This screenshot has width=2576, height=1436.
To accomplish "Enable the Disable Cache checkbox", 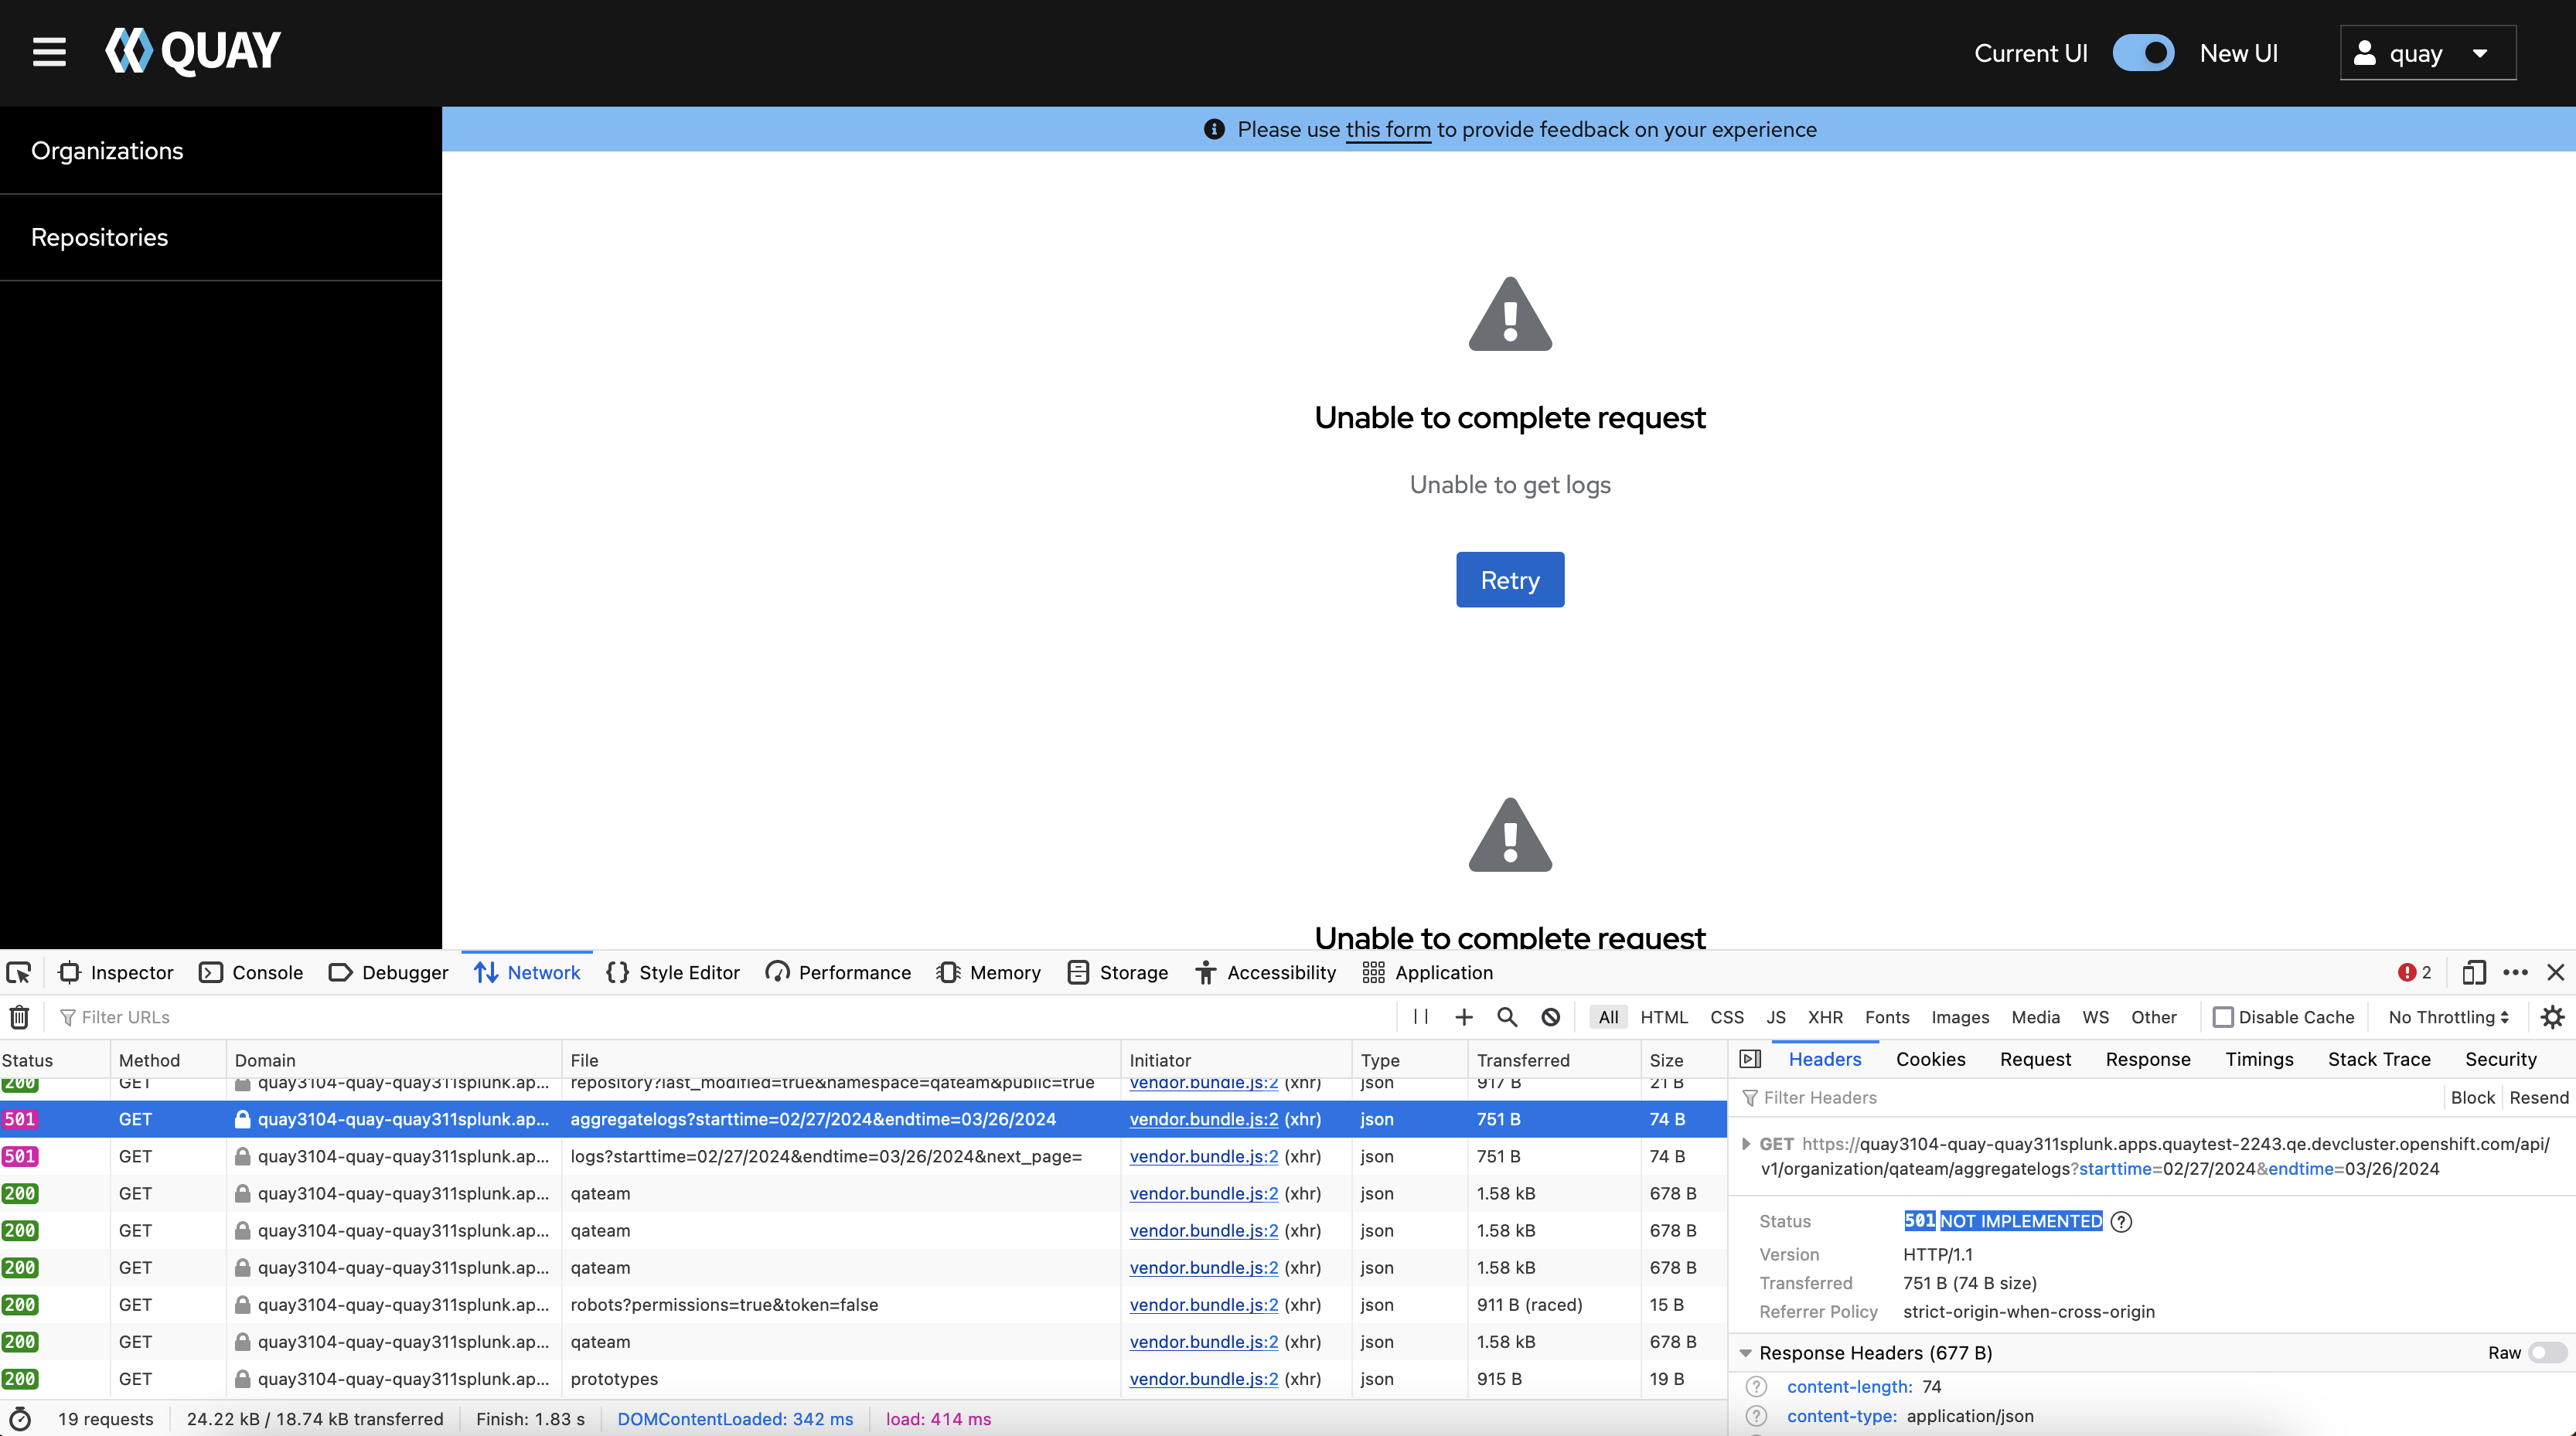I will coord(2223,1017).
